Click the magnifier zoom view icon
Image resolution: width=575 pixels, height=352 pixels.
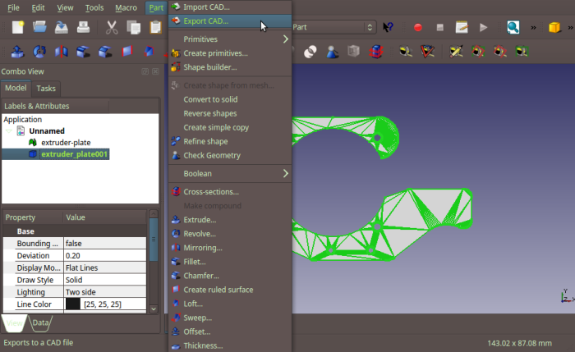(513, 27)
